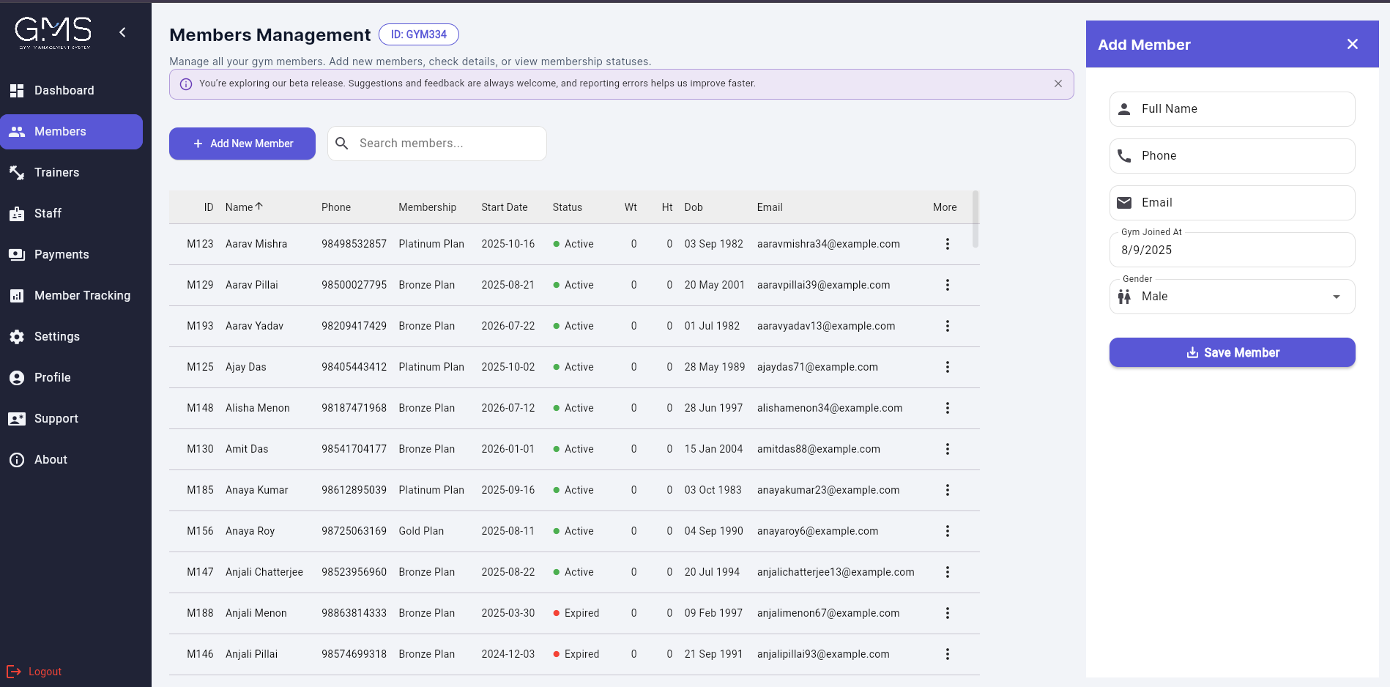
Task: Sort the table by Name column
Action: point(239,207)
